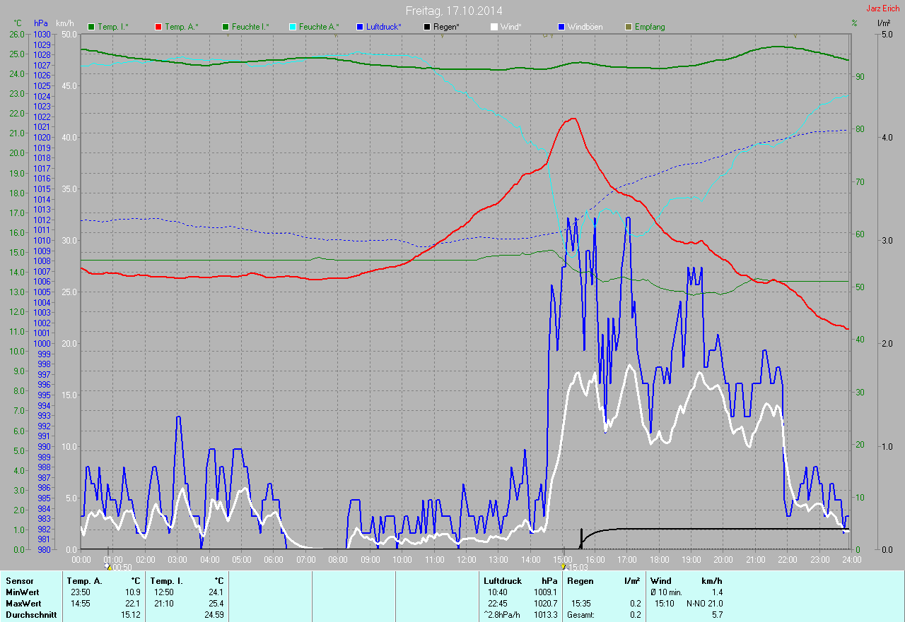Select the Temp. I. average 24.59

[214, 615]
